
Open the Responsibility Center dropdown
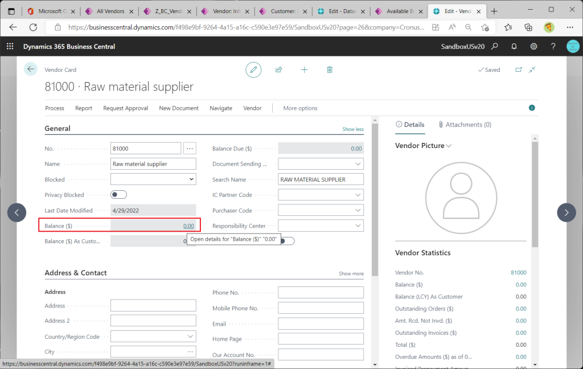pos(358,226)
